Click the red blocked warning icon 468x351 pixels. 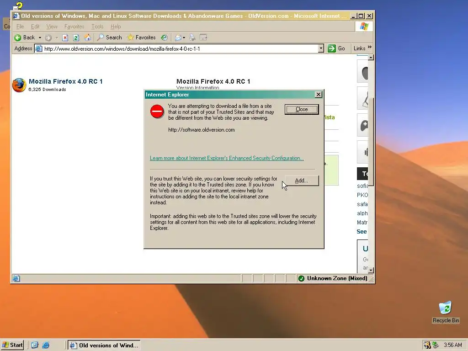pos(157,112)
